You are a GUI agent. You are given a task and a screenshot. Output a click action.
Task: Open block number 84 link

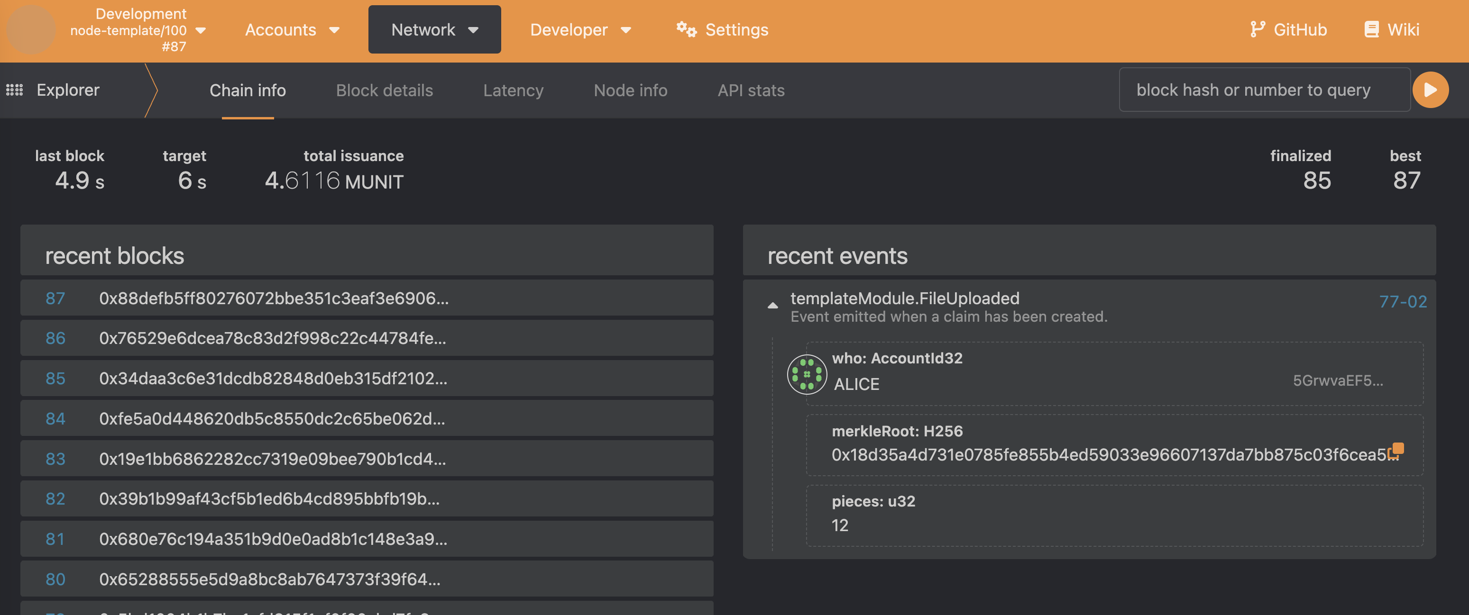pyautogui.click(x=55, y=418)
